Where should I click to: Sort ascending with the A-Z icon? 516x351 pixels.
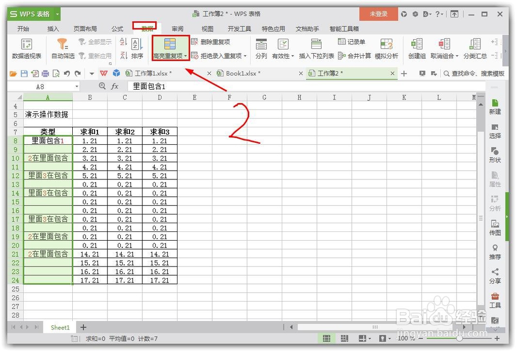pos(123,42)
